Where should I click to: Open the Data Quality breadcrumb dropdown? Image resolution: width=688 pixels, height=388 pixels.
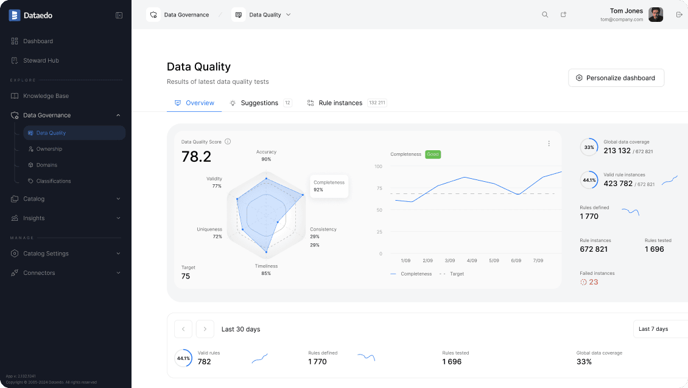288,14
